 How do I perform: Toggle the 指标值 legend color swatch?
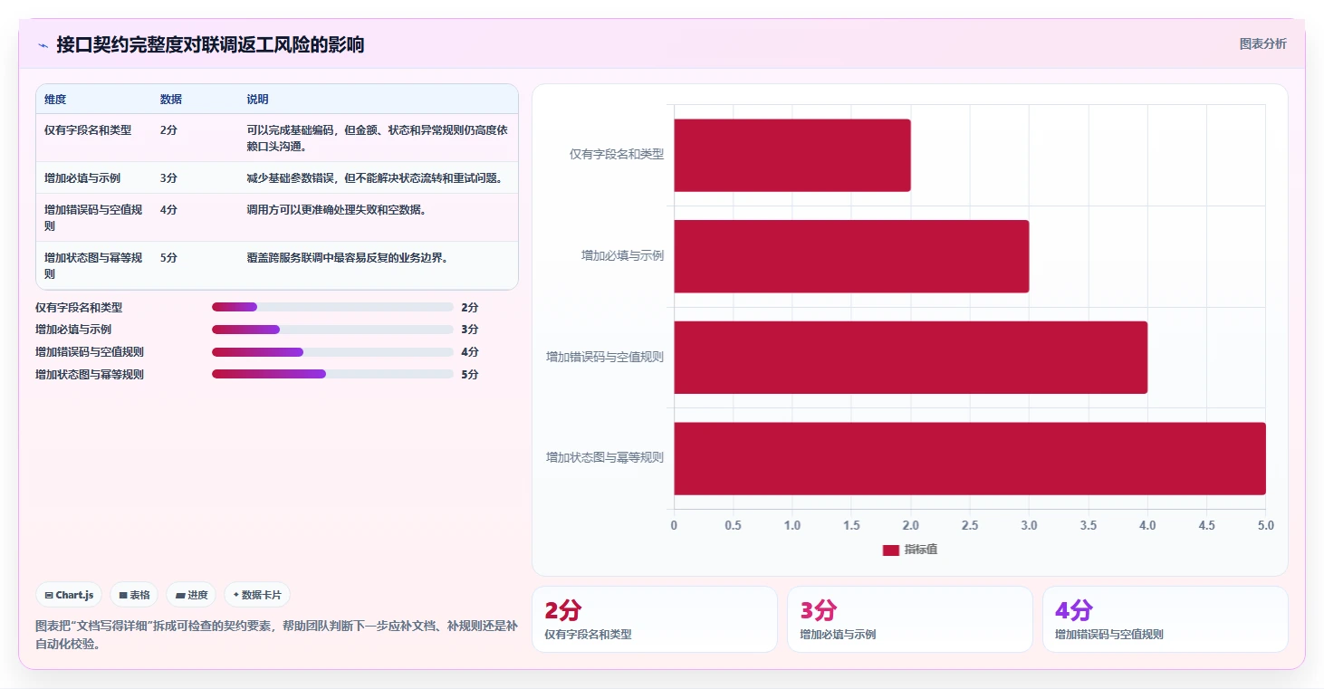[891, 550]
